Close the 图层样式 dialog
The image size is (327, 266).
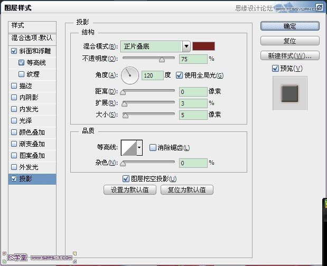pos(320,7)
